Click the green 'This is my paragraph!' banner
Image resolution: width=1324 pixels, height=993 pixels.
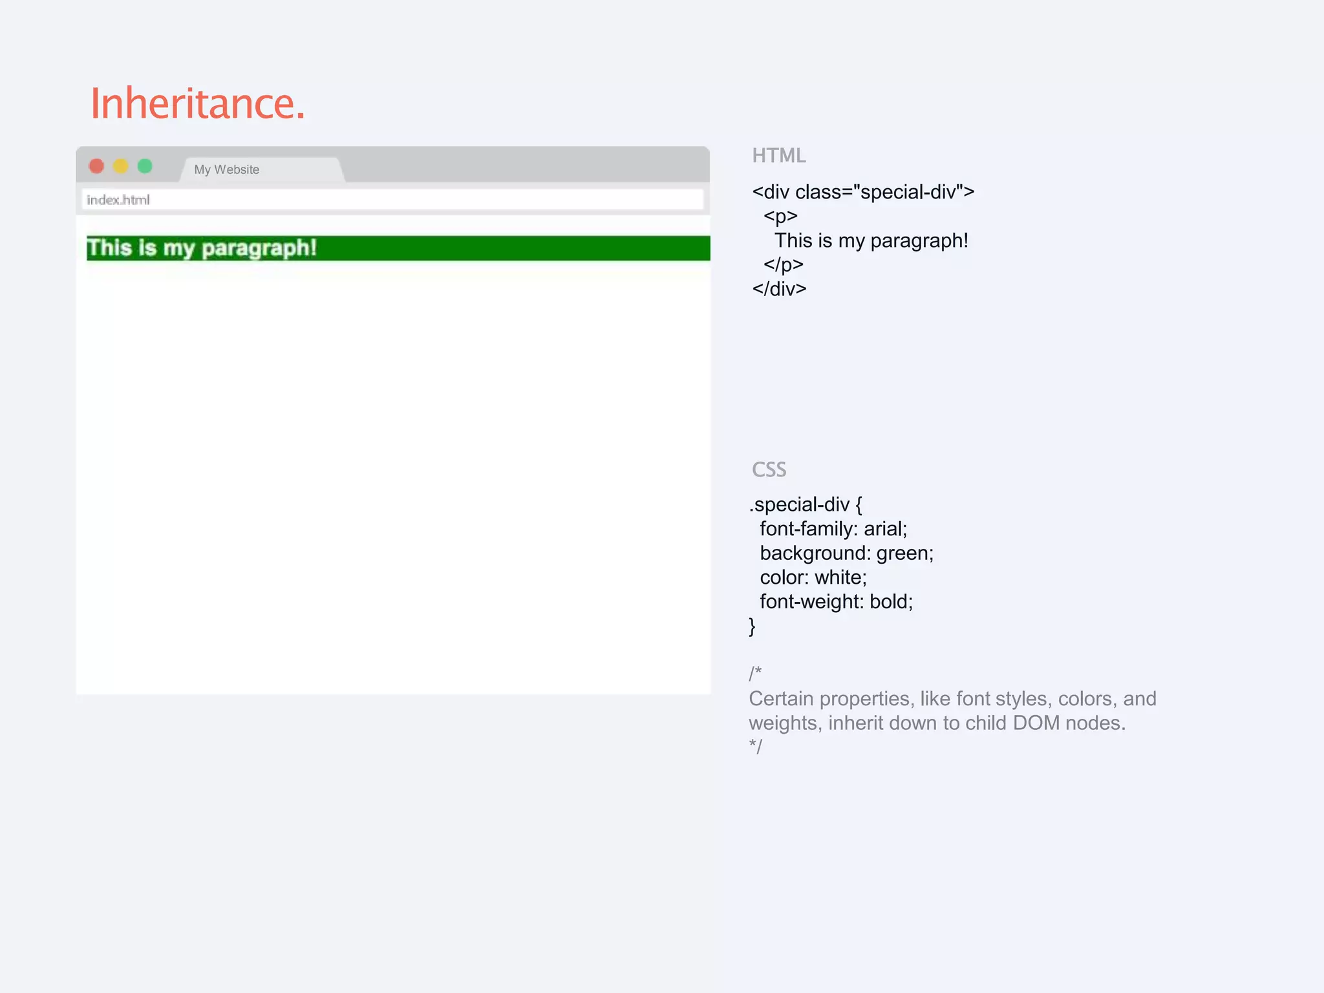click(x=398, y=248)
